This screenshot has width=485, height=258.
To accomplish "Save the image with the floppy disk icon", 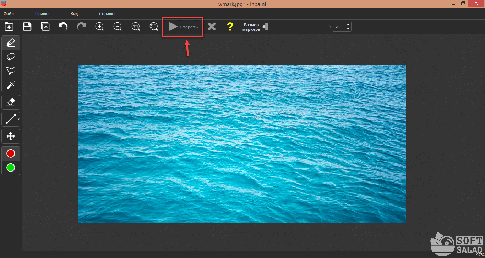I will [x=27, y=27].
